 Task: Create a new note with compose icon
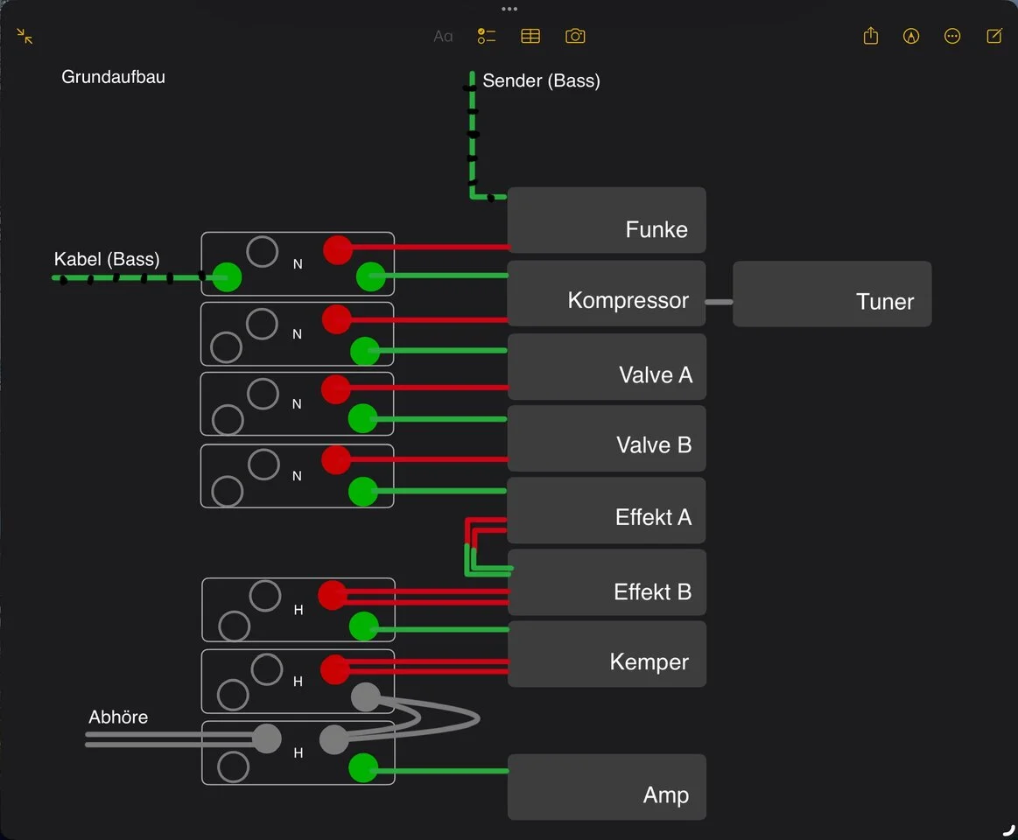coord(994,36)
